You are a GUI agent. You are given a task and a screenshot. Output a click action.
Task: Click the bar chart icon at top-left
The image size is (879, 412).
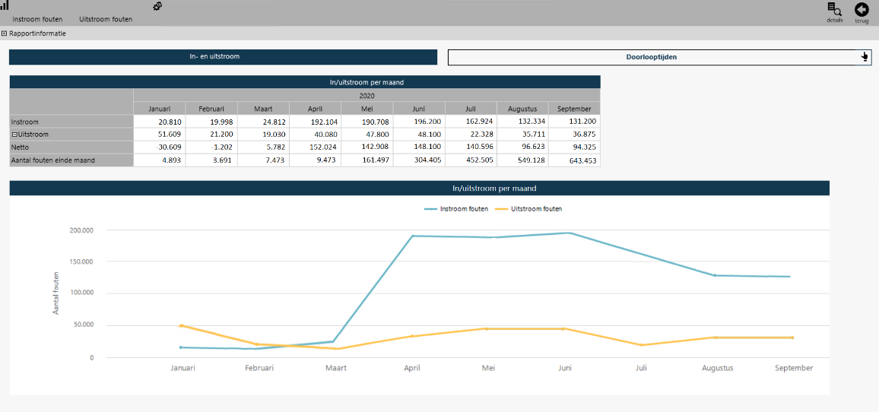[x=5, y=5]
